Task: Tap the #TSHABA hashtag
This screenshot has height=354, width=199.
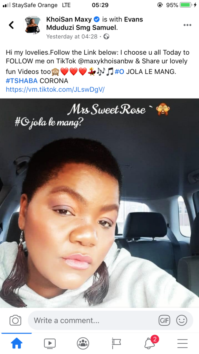Action: coord(22,81)
